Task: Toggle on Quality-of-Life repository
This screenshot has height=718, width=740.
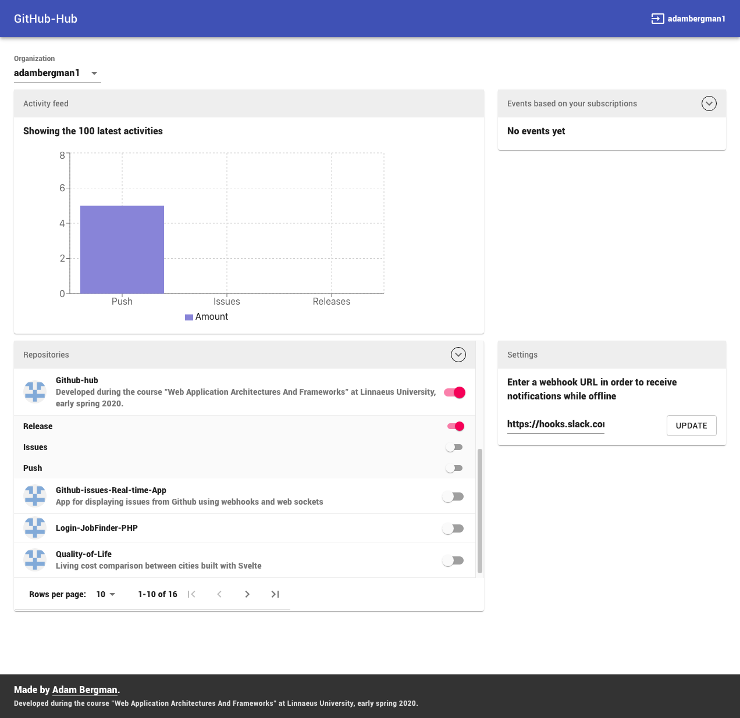Action: coord(453,560)
